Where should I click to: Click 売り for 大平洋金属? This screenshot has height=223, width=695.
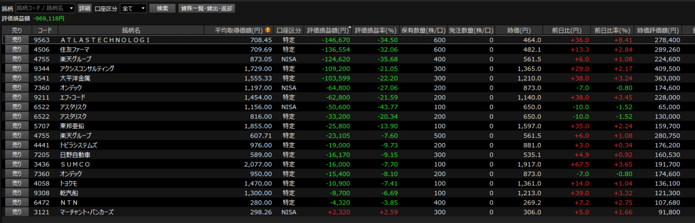pyautogui.click(x=17, y=78)
